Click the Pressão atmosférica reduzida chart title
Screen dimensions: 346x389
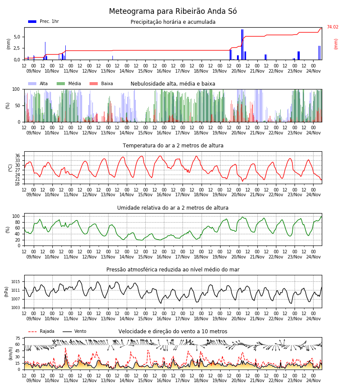tap(173, 270)
